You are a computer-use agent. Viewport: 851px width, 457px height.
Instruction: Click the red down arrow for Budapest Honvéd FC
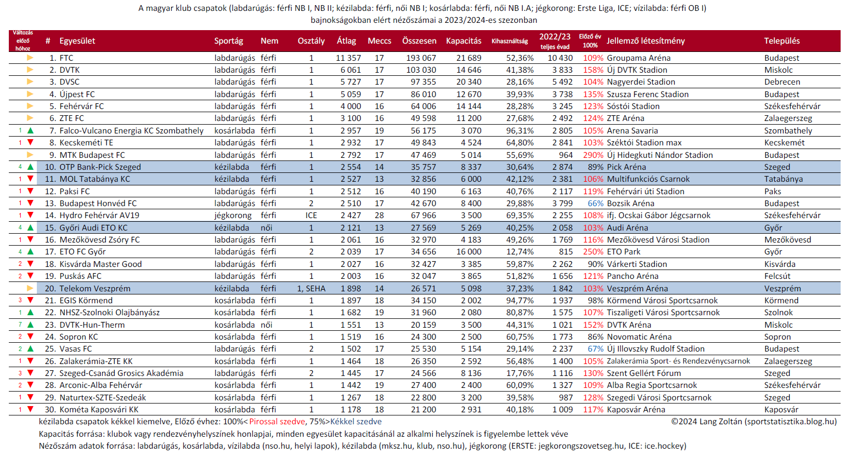(30, 203)
